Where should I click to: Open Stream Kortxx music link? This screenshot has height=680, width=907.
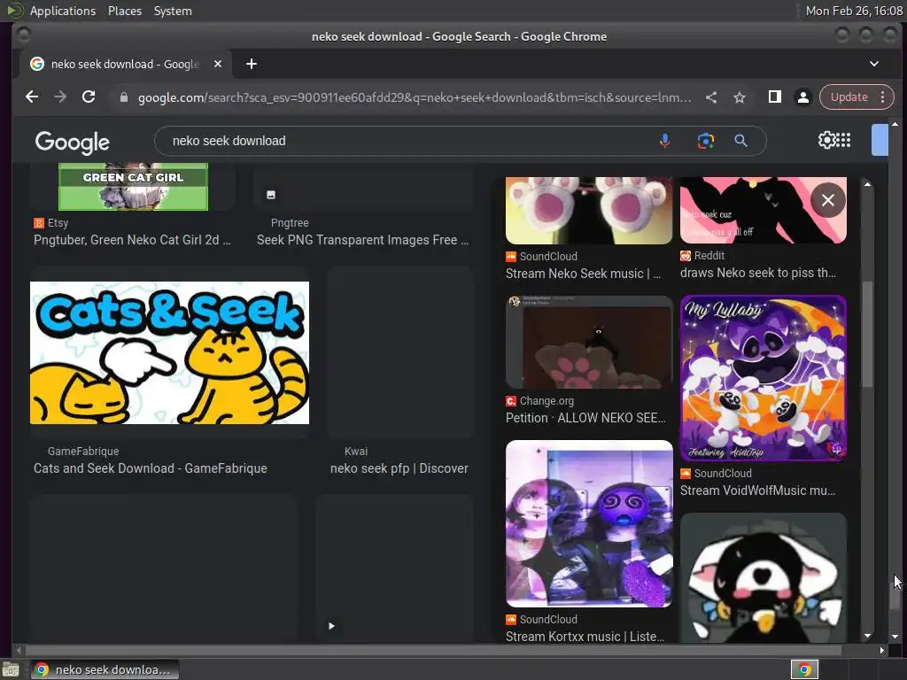[x=585, y=637]
